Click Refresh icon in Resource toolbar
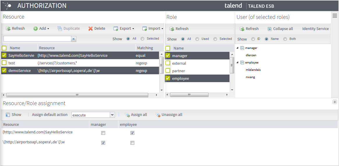Image resolution: width=339 pixels, height=166 pixels. click(8, 29)
